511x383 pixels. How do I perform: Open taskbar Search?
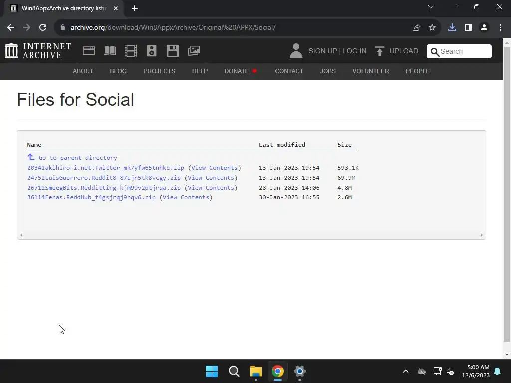point(234,371)
